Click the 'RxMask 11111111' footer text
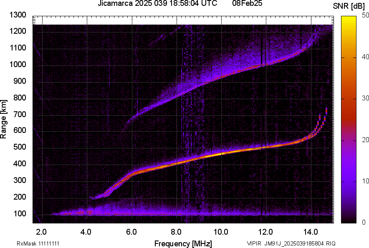This screenshot has height=248, width=369. 38,243
